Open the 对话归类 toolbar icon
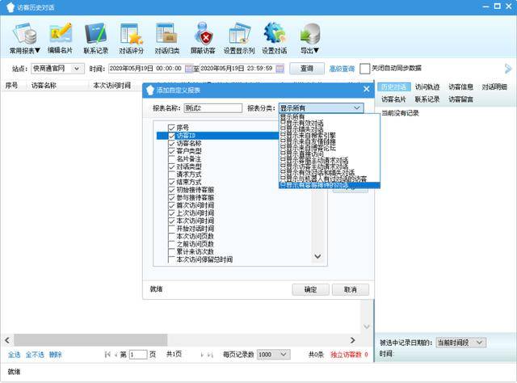Viewport: 517px width, 383px height. tap(166, 33)
